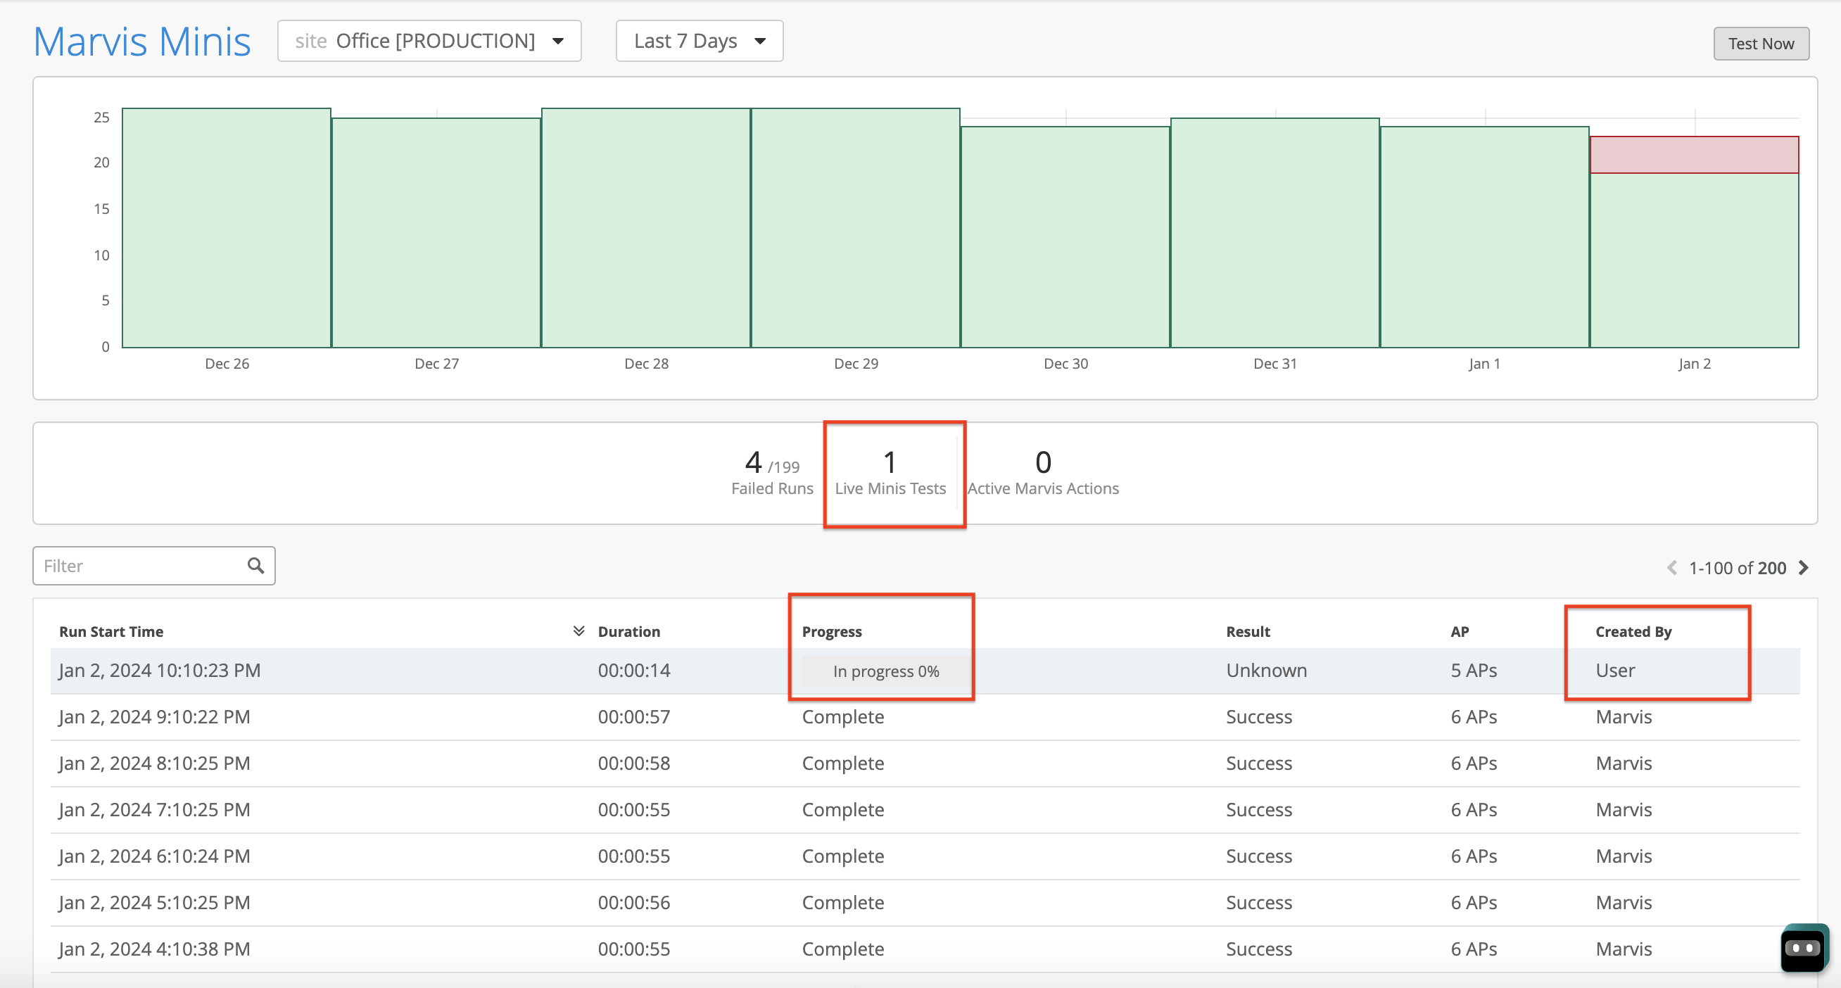Image resolution: width=1841 pixels, height=988 pixels.
Task: Click the Dec 30 bar in chart
Action: [1065, 237]
